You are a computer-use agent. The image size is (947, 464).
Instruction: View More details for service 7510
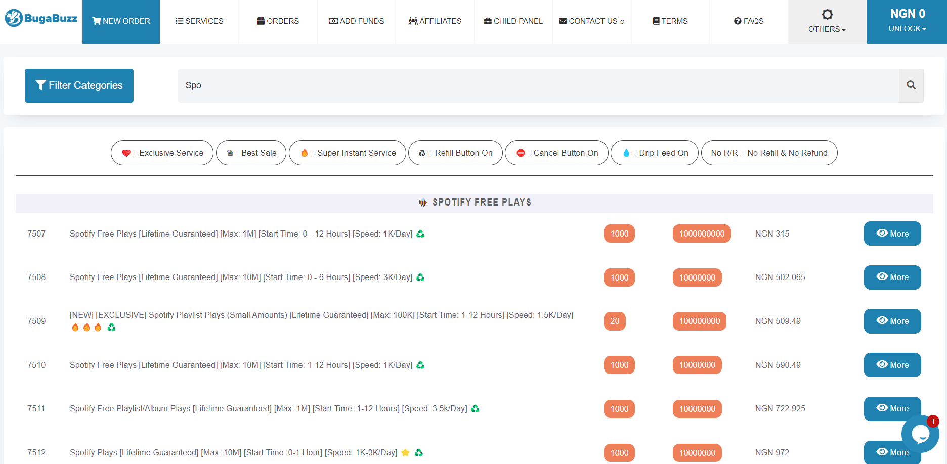(892, 365)
